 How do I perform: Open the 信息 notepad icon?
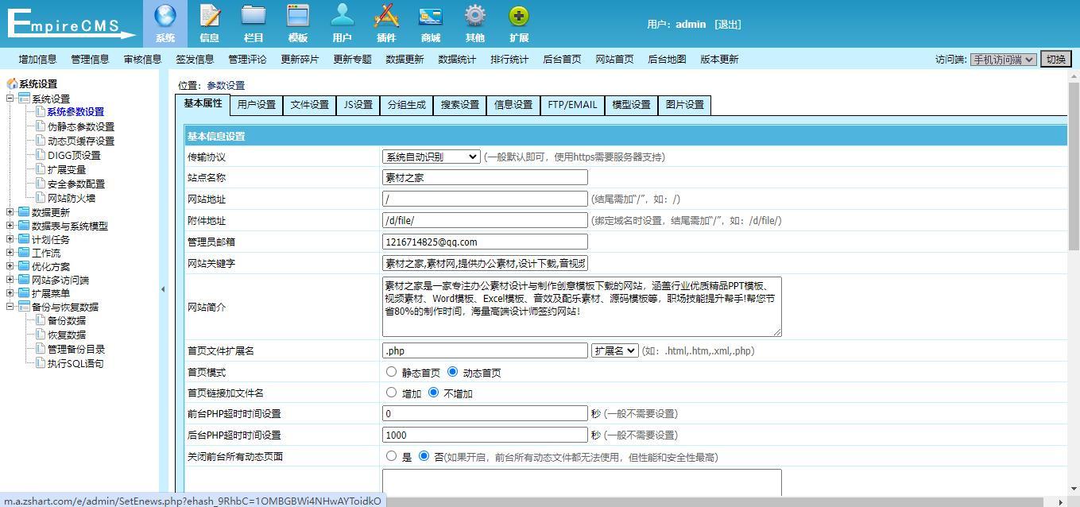click(210, 16)
